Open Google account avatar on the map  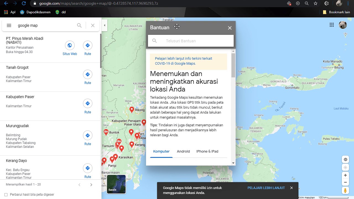[x=343, y=25]
